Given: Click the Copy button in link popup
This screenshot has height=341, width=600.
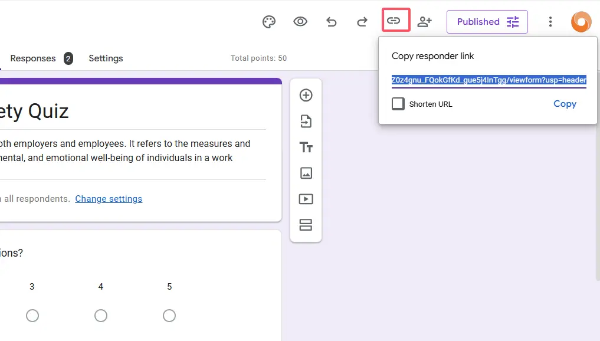Looking at the screenshot, I should [x=565, y=104].
